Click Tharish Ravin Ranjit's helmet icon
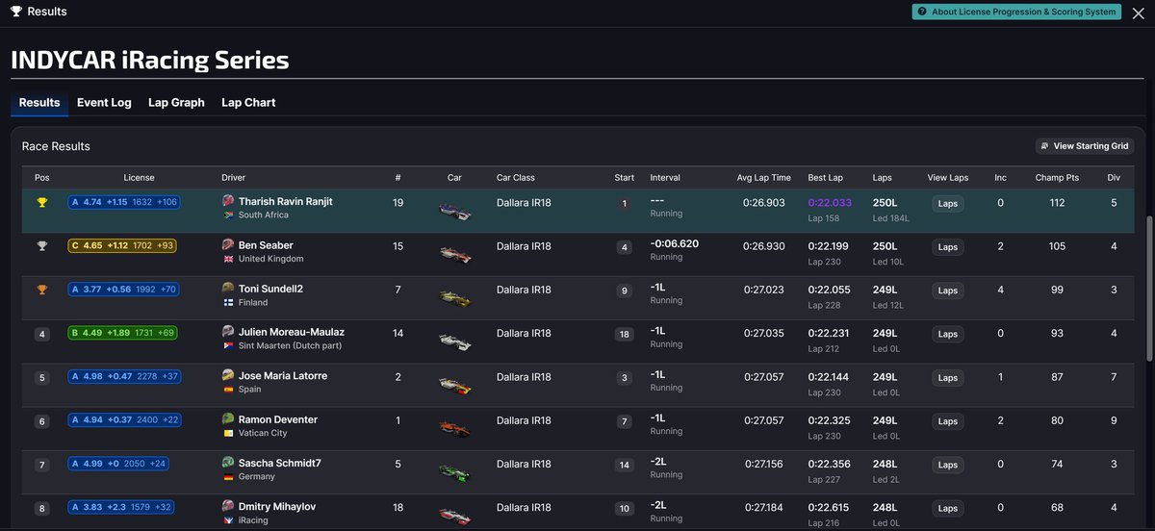 [228, 201]
